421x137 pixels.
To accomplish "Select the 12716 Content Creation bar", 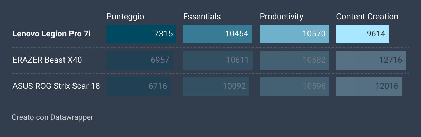I will coord(371,60).
